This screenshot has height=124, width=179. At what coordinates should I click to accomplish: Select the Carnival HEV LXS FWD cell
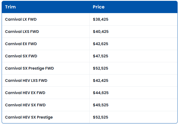coord(26,81)
